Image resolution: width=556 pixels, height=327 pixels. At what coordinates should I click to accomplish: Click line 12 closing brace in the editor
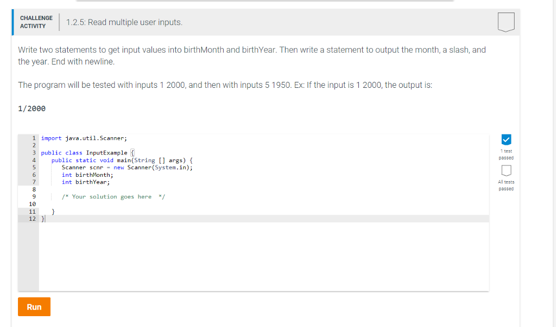point(43,219)
